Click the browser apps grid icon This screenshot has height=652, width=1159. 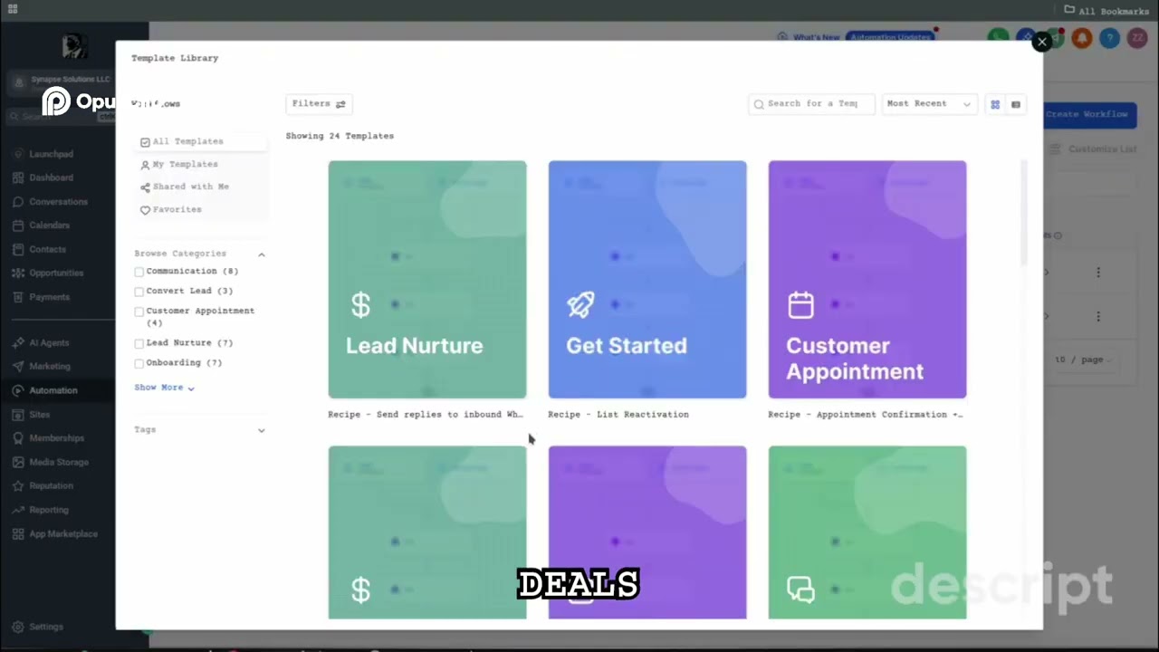click(13, 9)
